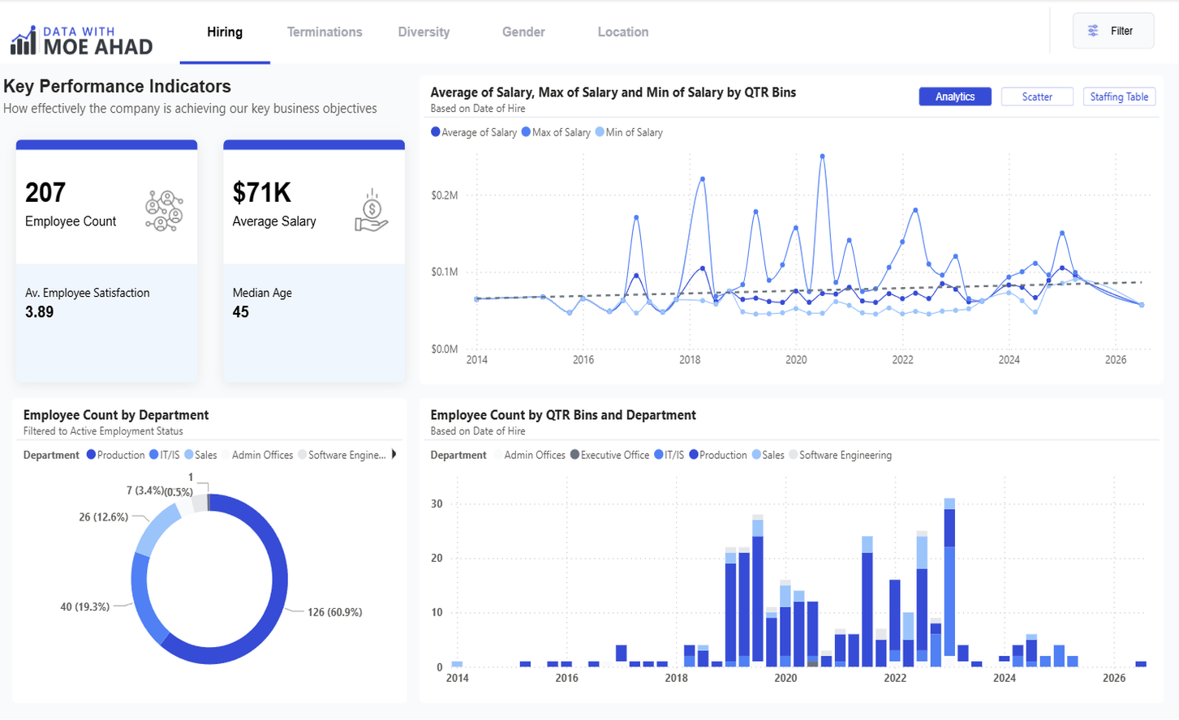Expand more donut legend departments arrow
This screenshot has width=1179, height=720.
(x=394, y=455)
